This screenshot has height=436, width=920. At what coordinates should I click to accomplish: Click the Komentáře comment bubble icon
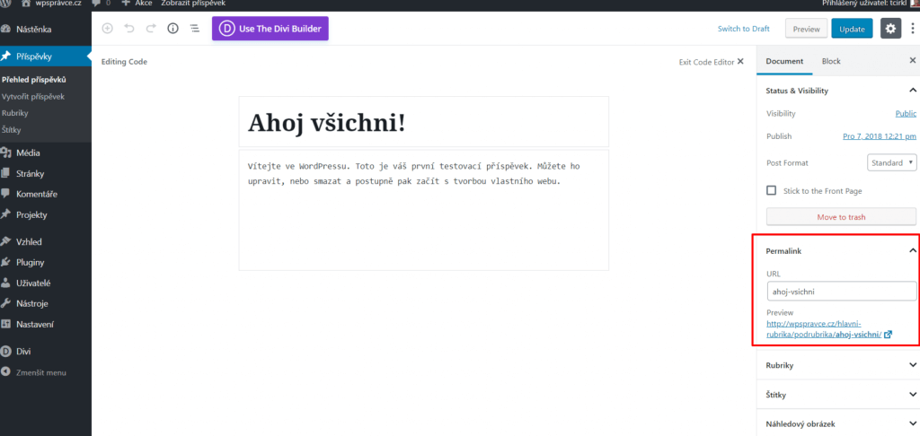pyautogui.click(x=6, y=194)
